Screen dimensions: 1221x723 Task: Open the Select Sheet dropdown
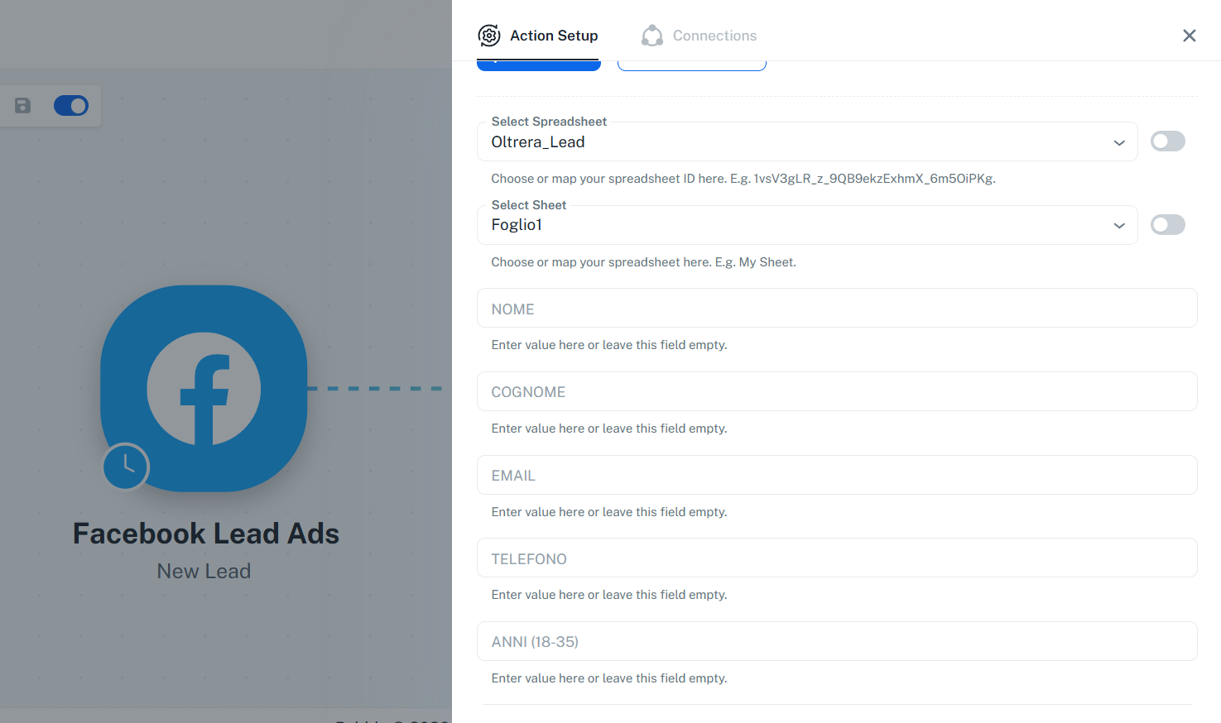tap(807, 225)
